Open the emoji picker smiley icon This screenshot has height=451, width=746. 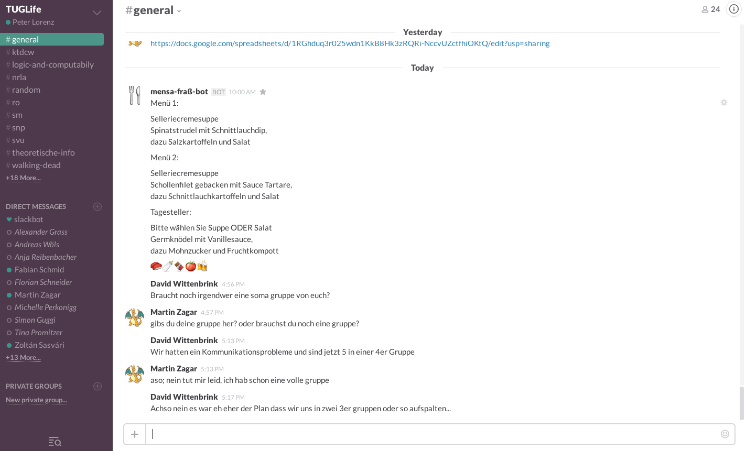[x=725, y=434]
